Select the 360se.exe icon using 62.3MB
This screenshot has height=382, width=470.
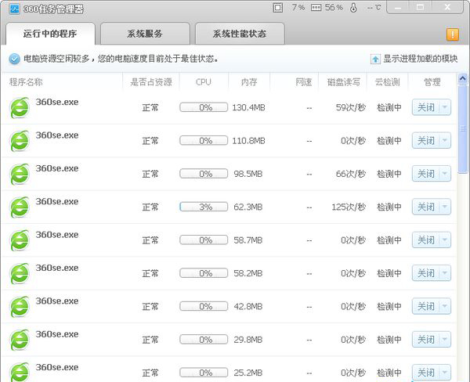[x=20, y=207]
